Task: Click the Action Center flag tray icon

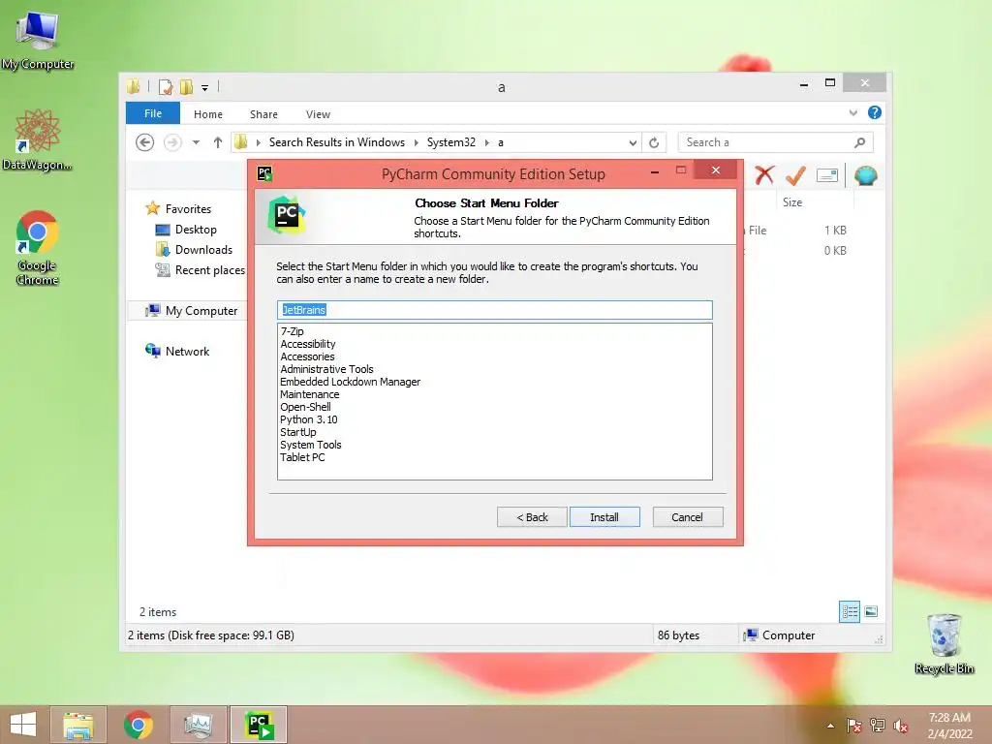Action: coord(853,726)
